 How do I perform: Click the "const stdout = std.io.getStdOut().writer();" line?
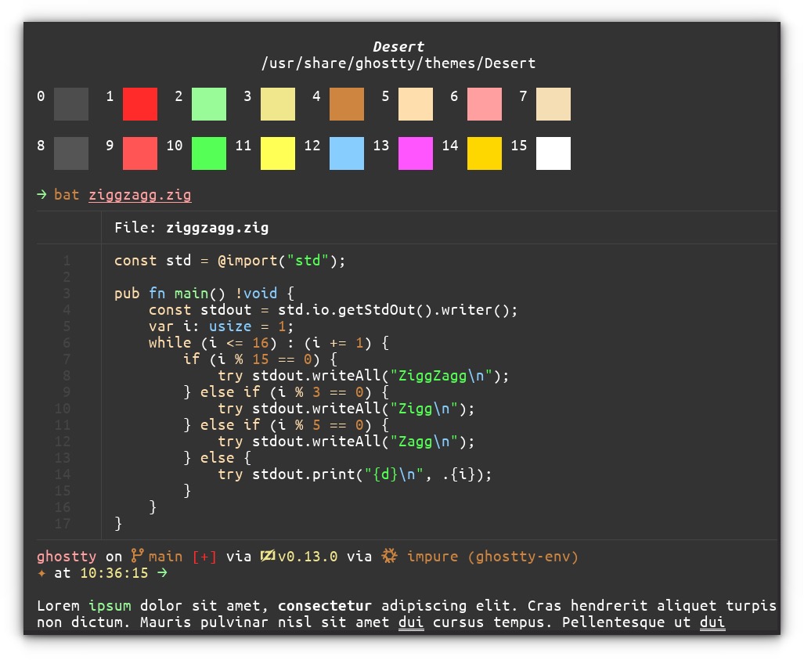pos(333,310)
